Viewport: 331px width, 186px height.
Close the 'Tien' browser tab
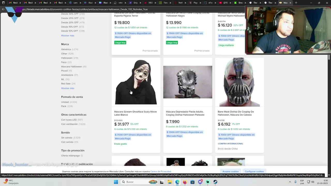[171, 3]
